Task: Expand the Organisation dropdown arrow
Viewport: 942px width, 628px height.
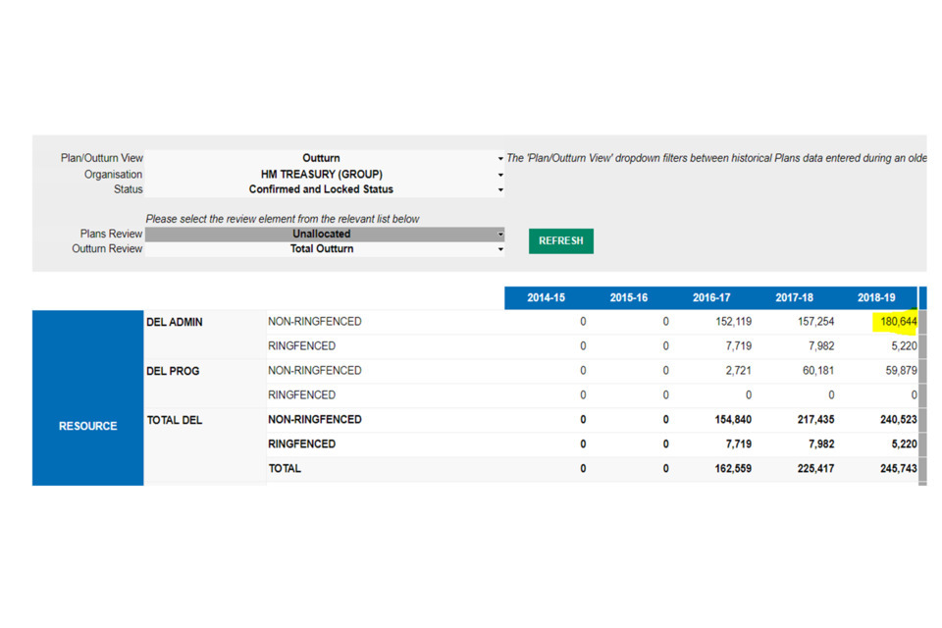Action: [500, 175]
